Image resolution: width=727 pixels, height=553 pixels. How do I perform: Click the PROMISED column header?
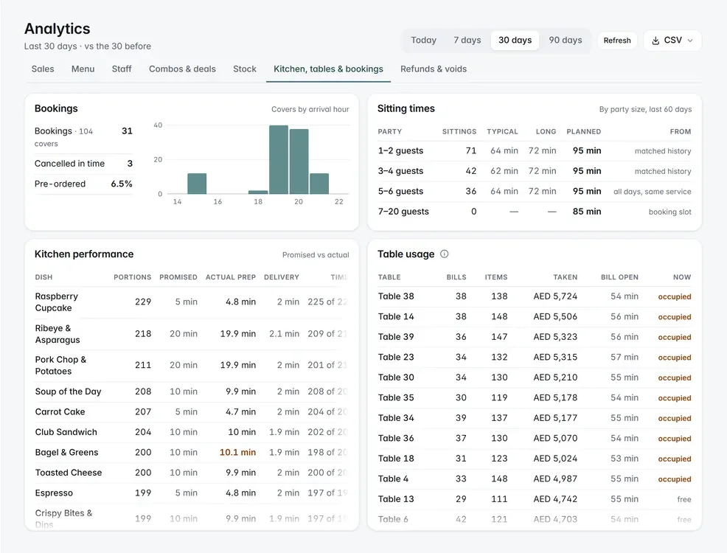(178, 277)
